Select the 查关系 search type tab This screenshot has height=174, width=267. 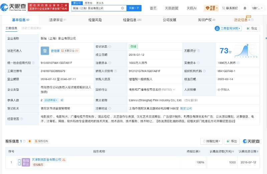coord(100,3)
